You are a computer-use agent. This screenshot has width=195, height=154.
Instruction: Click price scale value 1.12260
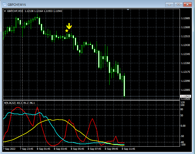coord(185,63)
